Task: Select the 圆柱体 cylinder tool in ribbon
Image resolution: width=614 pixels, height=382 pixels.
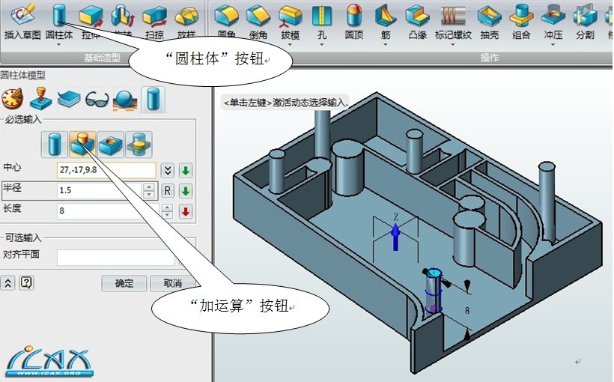Action: click(58, 21)
